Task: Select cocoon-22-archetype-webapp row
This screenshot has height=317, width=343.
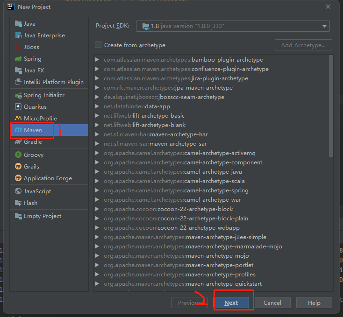Action: [x=211, y=228]
